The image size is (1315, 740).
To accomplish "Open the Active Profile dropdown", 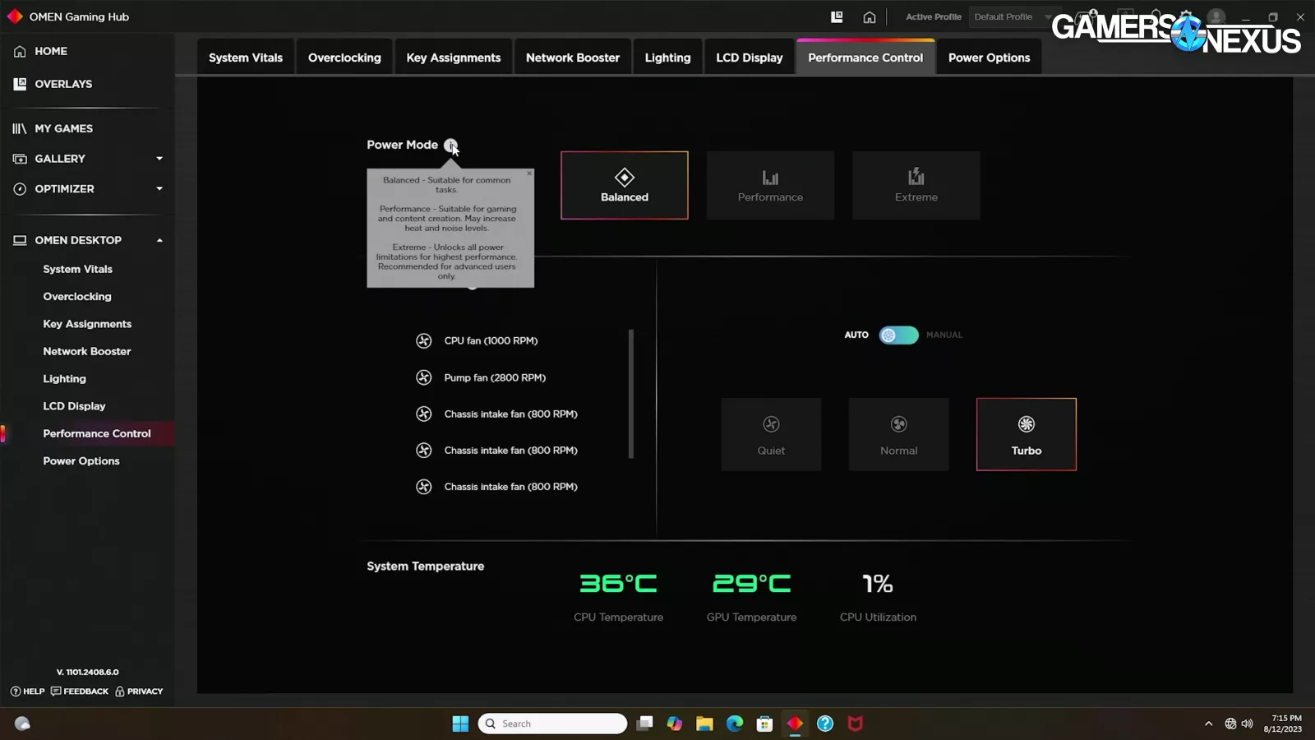I will 1009,17.
